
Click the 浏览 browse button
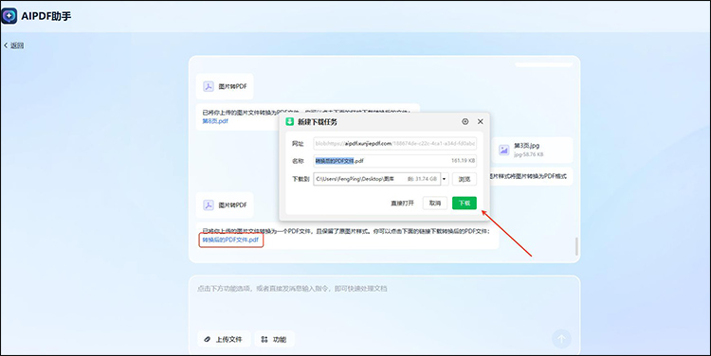coord(465,179)
